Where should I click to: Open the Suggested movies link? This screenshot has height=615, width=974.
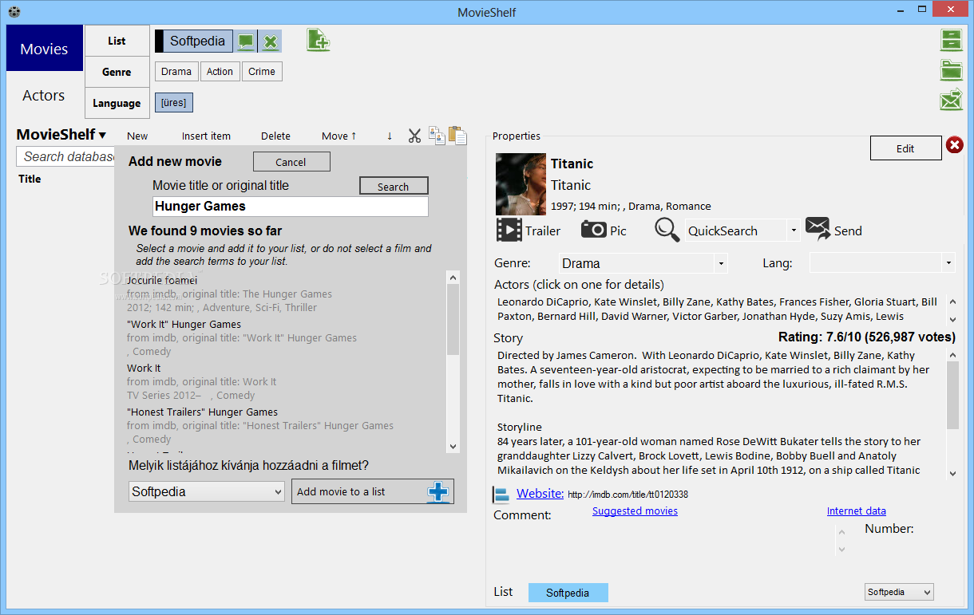click(x=635, y=511)
